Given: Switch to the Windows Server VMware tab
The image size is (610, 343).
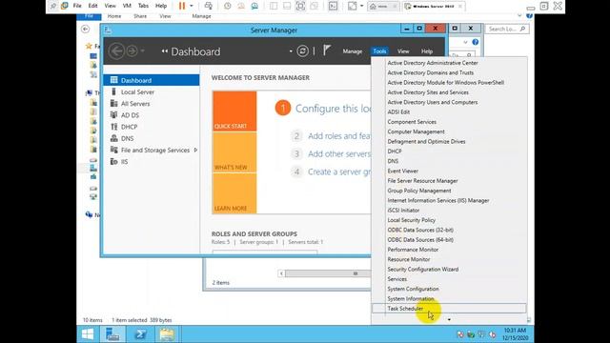Looking at the screenshot, I should (434, 7).
